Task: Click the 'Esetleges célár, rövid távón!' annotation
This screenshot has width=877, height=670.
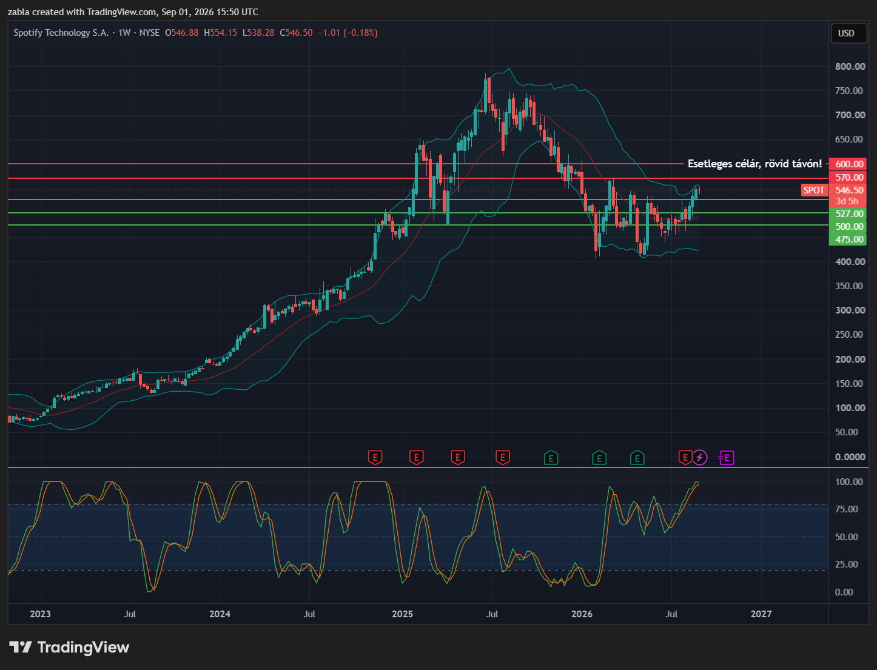Action: tap(754, 164)
